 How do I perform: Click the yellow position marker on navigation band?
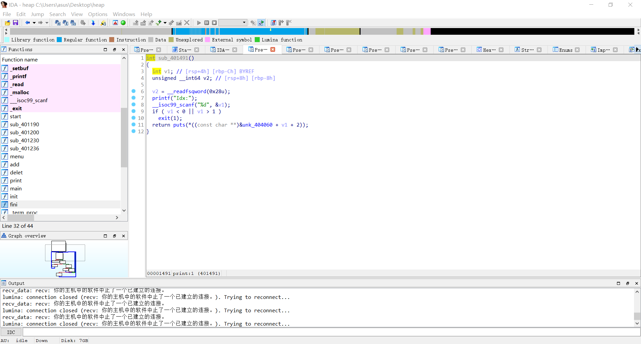[x=270, y=30]
